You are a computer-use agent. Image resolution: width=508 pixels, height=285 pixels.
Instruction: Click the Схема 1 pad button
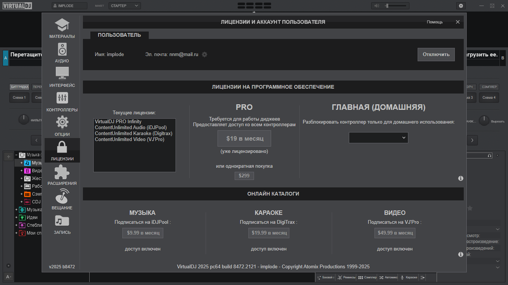coord(19,98)
